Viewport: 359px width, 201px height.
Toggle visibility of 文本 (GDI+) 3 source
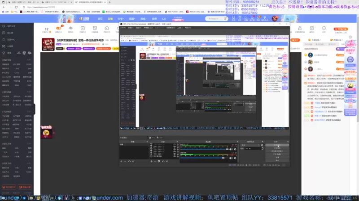(175, 149)
